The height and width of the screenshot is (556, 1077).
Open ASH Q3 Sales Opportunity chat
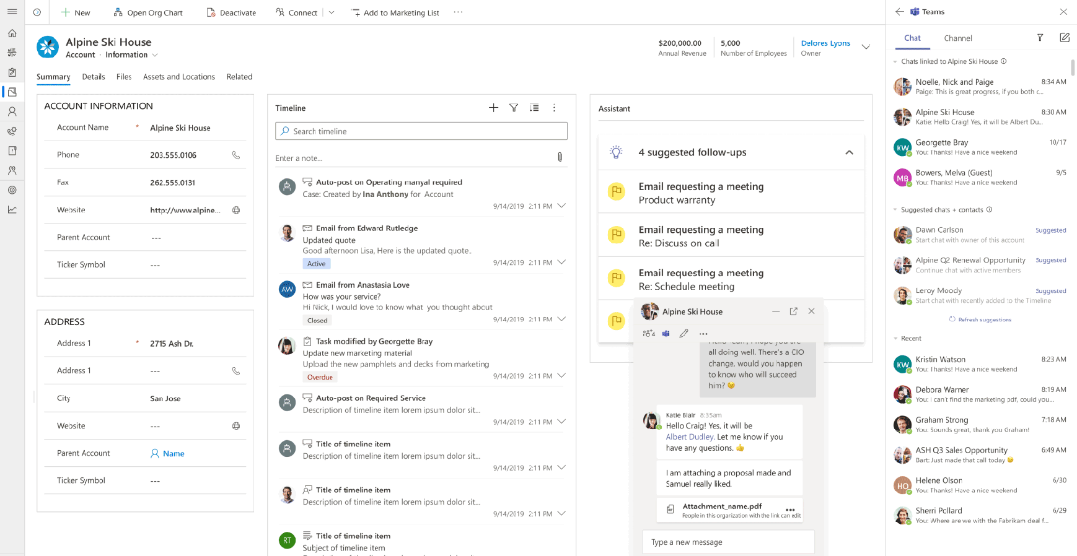tap(980, 455)
